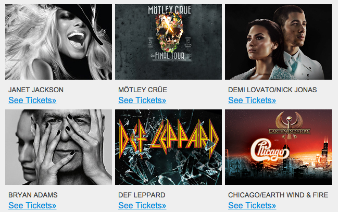The height and width of the screenshot is (212, 338).
Task: Click the floral skull on Mötley Crüe poster
Action: point(170,33)
